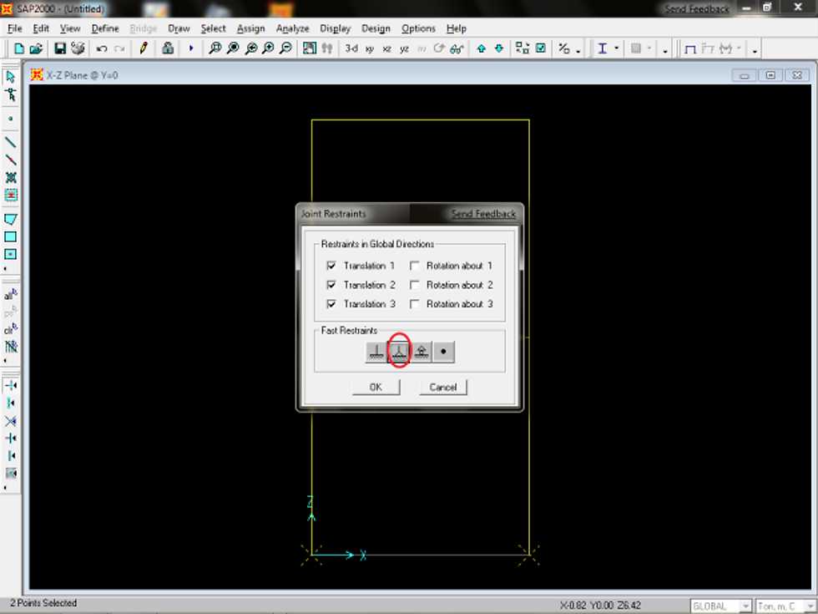Click the pencil refresh window icon
This screenshot has width=818, height=614.
[x=143, y=48]
